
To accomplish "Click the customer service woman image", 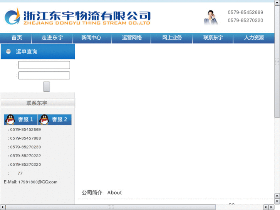I will [x=211, y=17].
